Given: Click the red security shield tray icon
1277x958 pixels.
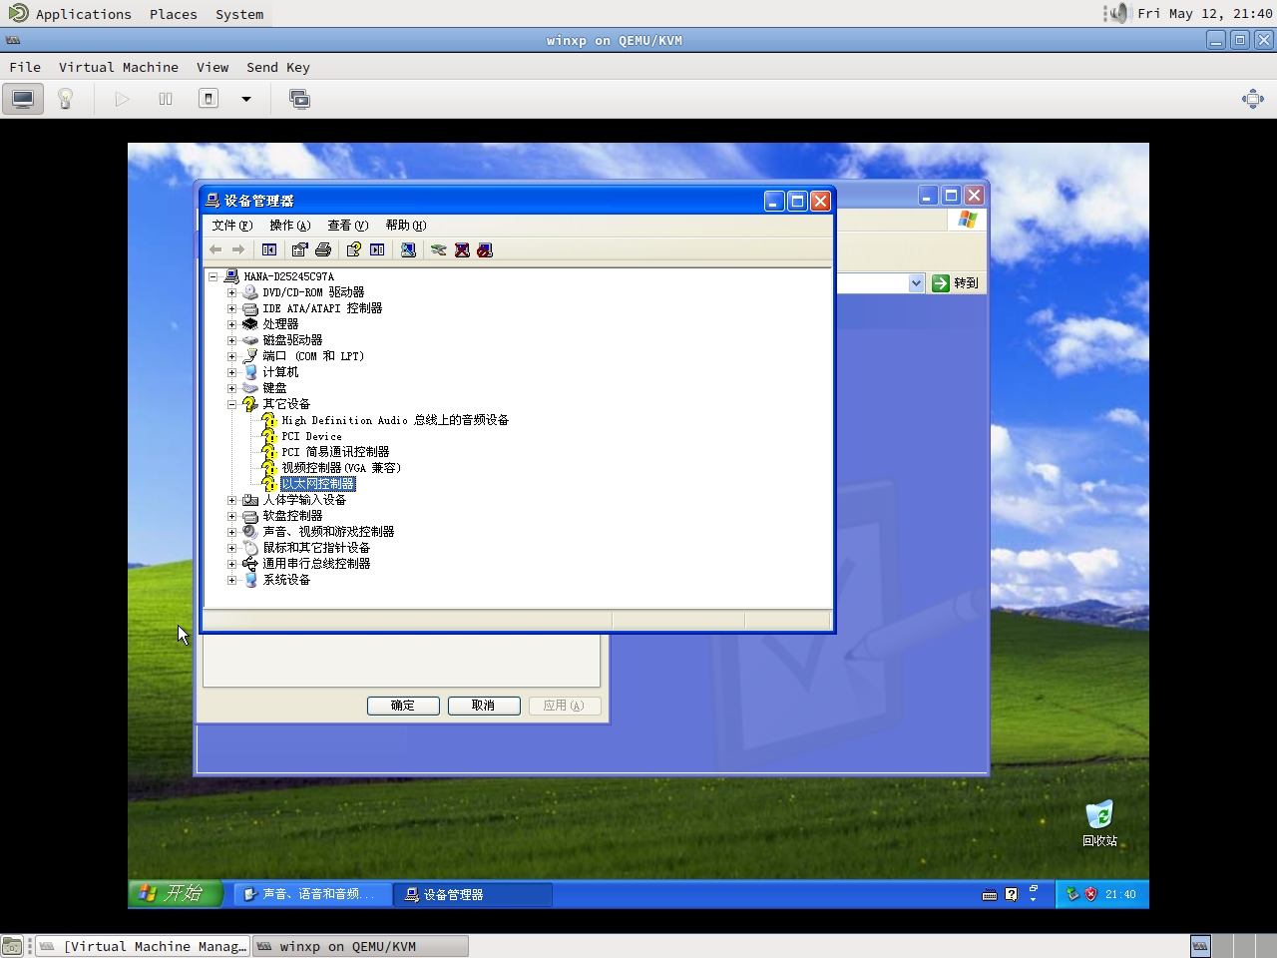Looking at the screenshot, I should tap(1090, 894).
